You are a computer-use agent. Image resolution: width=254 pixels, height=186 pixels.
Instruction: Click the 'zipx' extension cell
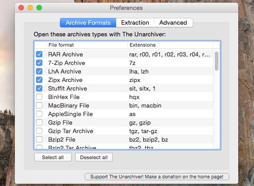coord(135,80)
